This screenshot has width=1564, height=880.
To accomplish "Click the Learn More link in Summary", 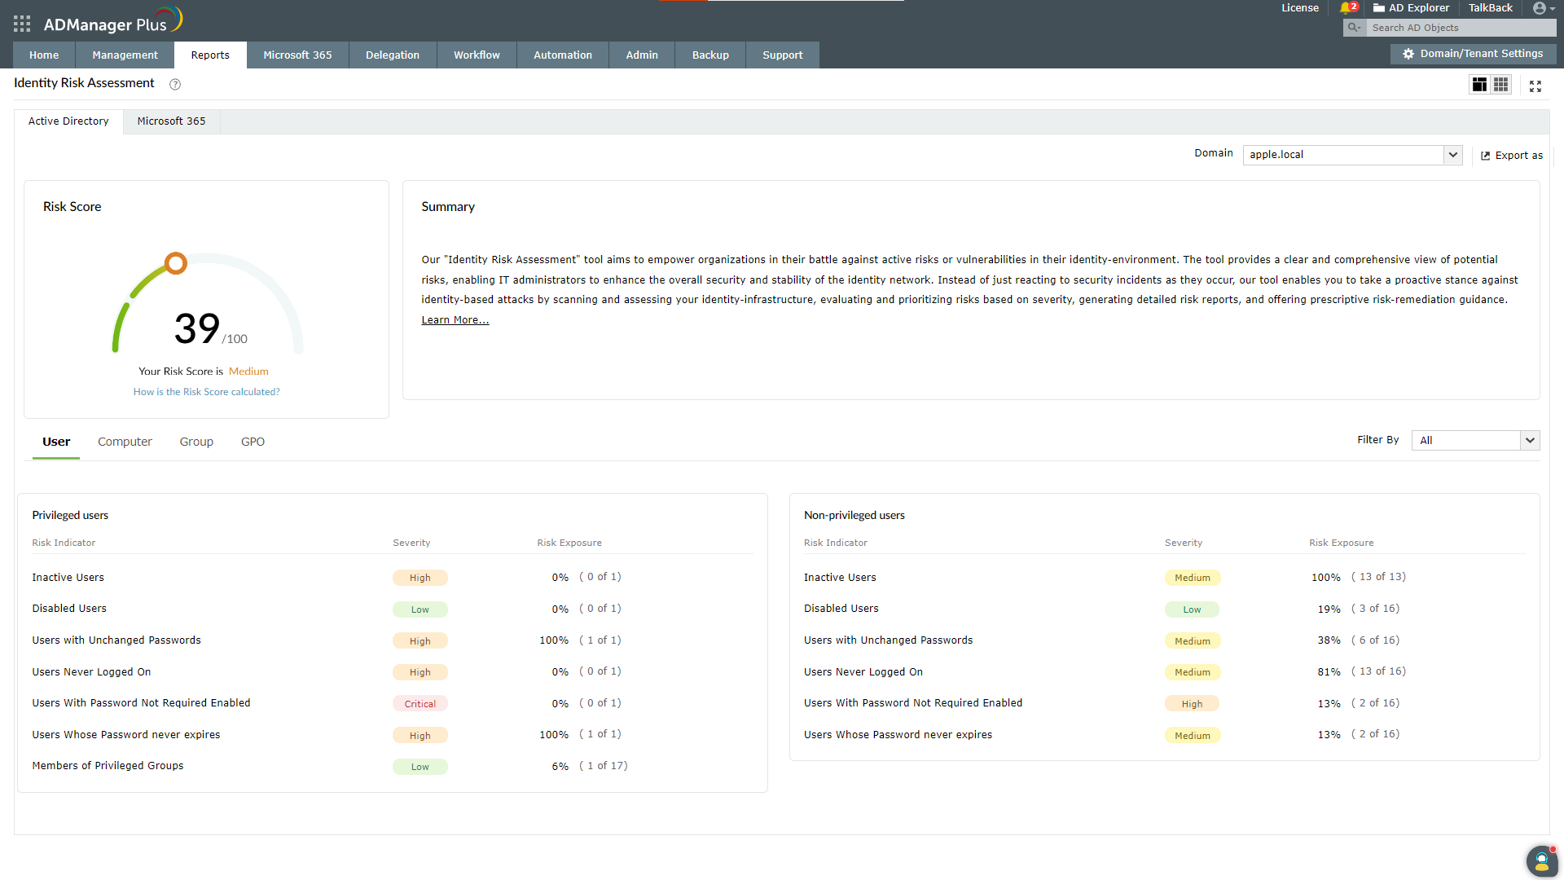I will [455, 319].
